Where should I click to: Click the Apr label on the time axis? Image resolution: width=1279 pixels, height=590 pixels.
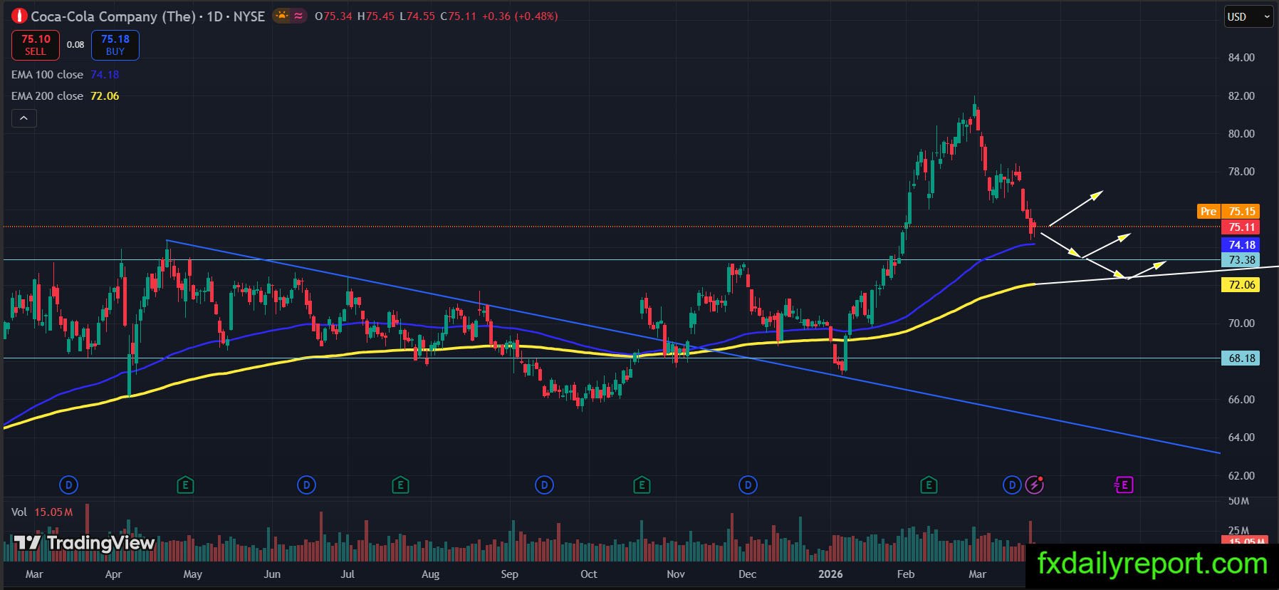pyautogui.click(x=113, y=574)
